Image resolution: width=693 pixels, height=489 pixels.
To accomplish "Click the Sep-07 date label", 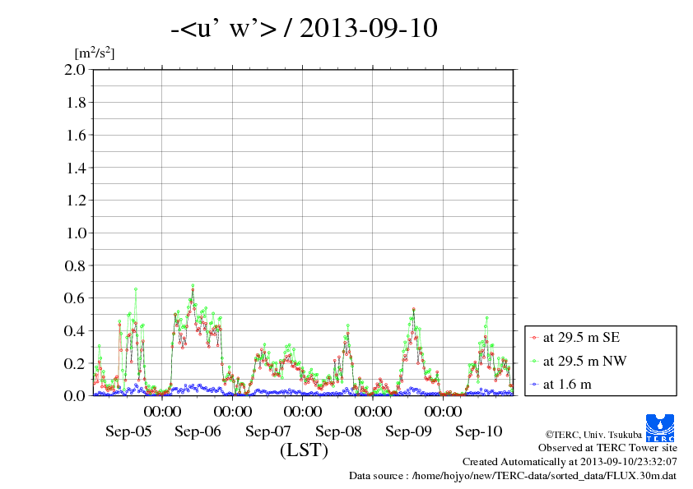I will [268, 431].
